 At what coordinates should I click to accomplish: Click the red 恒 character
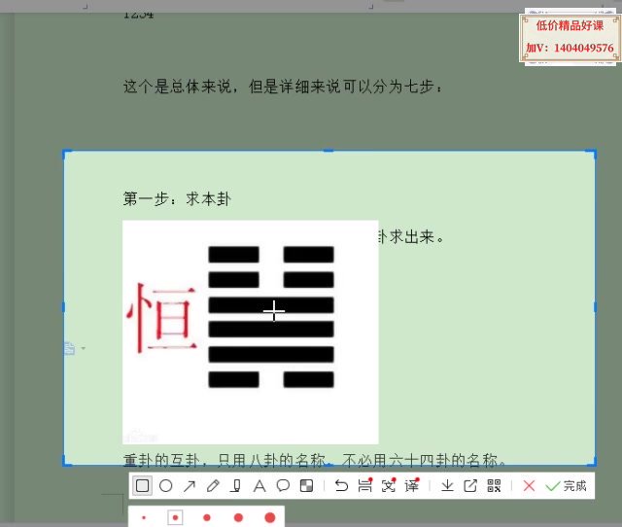pos(161,318)
